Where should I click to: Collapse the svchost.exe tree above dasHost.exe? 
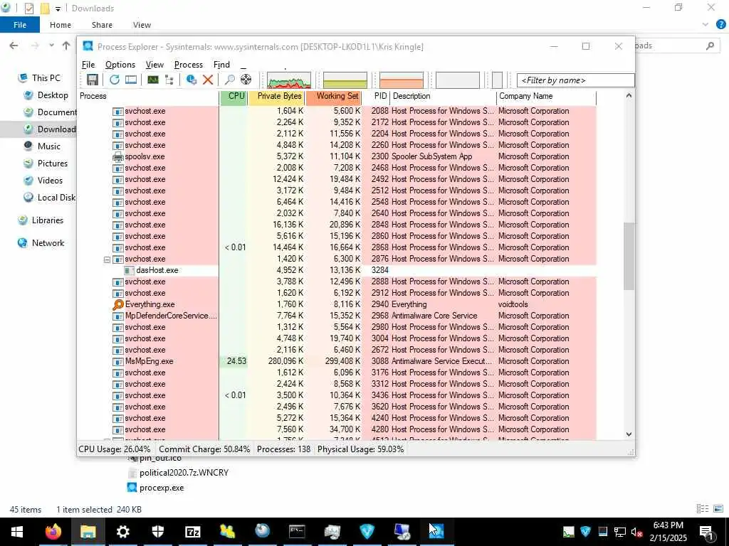(x=107, y=259)
